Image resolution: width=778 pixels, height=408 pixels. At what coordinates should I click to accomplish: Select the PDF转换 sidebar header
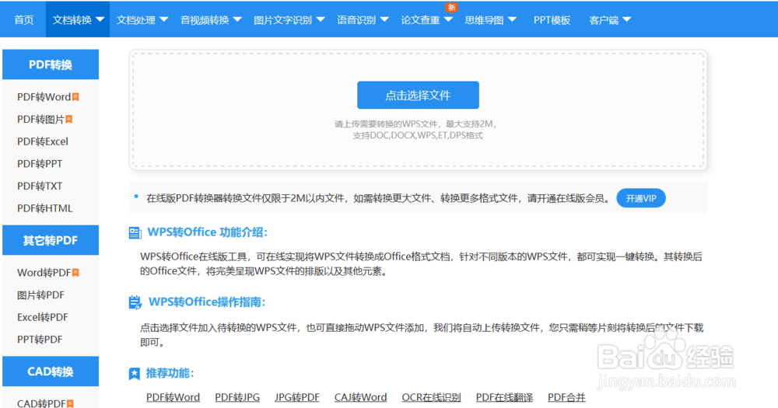click(x=51, y=65)
